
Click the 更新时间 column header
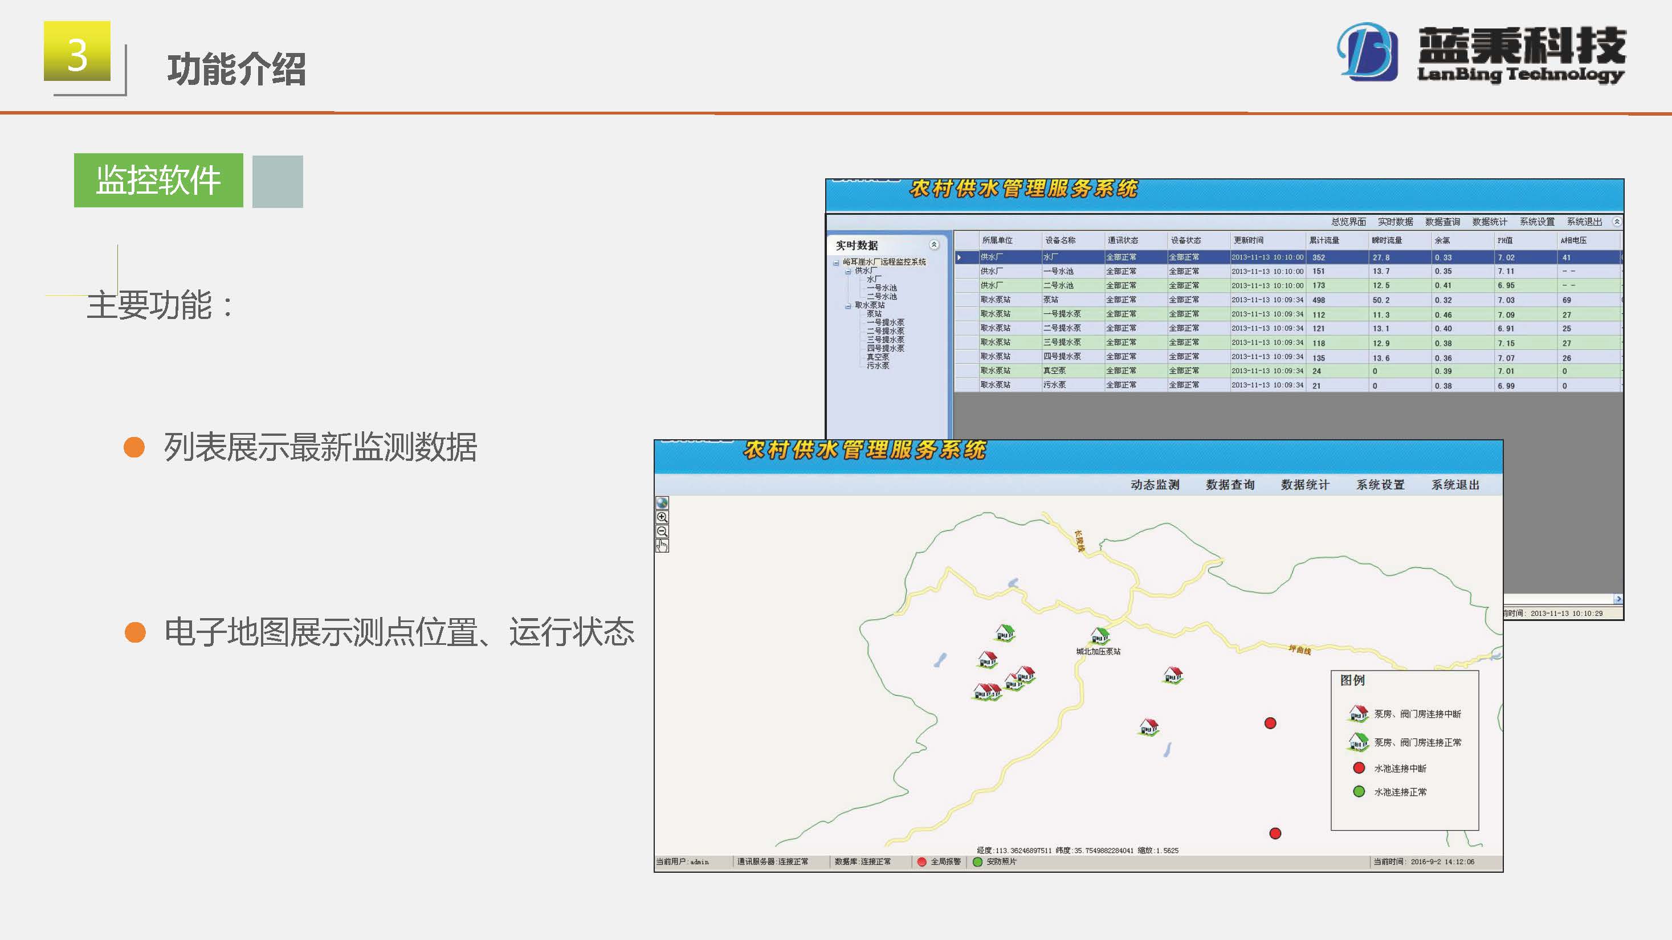pos(1249,240)
